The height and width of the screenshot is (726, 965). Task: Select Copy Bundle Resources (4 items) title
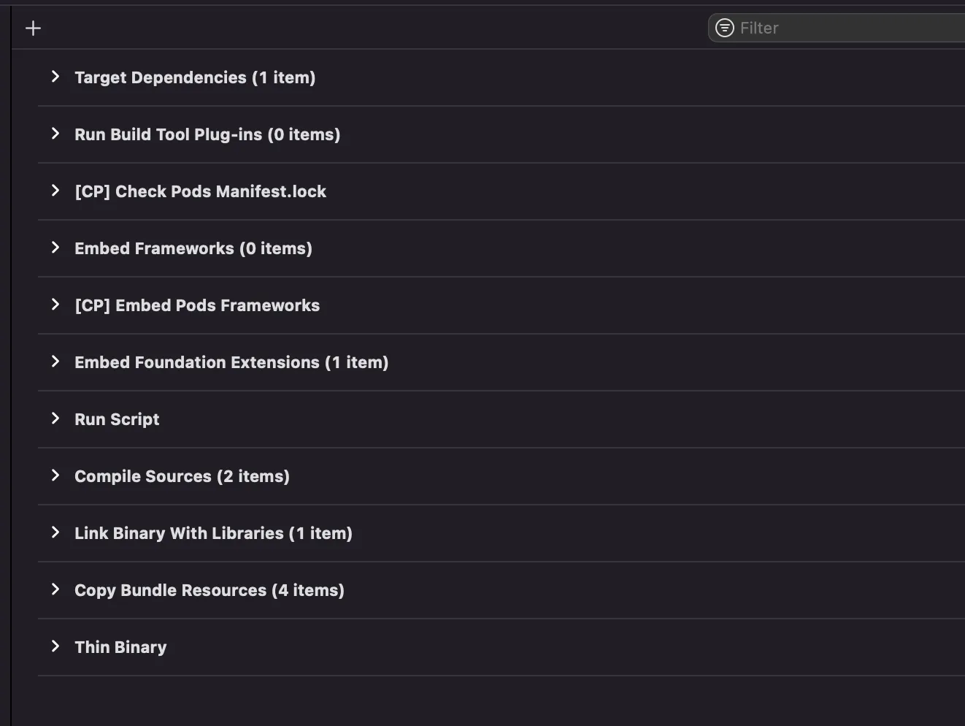[x=209, y=590]
